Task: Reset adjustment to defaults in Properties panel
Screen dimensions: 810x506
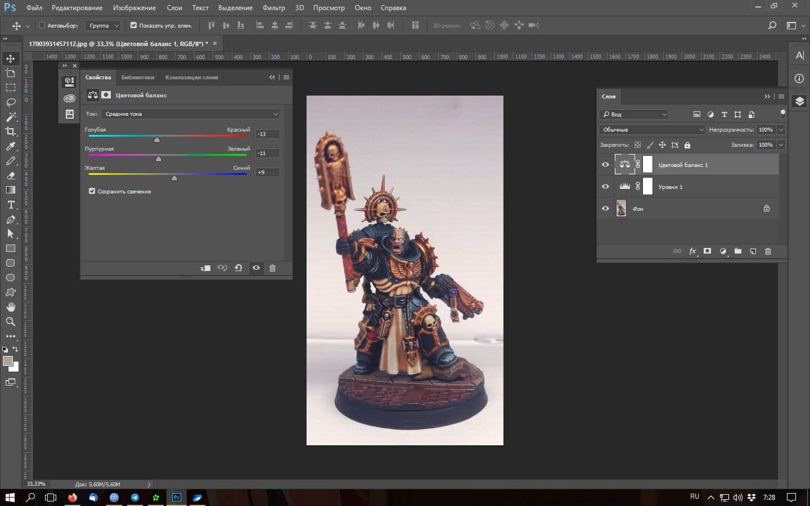Action: [238, 268]
